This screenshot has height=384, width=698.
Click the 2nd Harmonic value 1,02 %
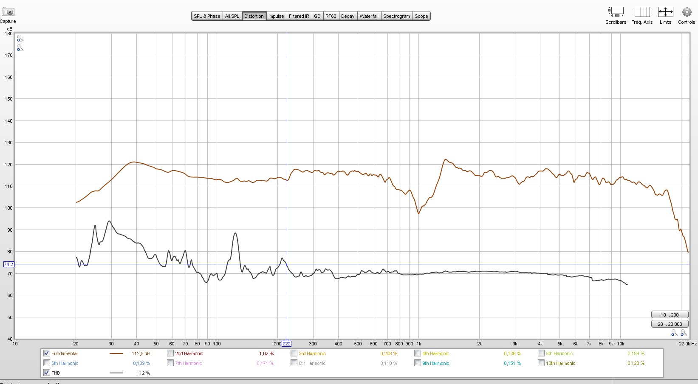click(266, 353)
